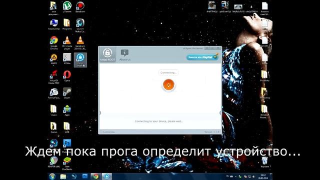
Task: Open VirtualDJ Home FREE shortcut
Action: [54, 77]
